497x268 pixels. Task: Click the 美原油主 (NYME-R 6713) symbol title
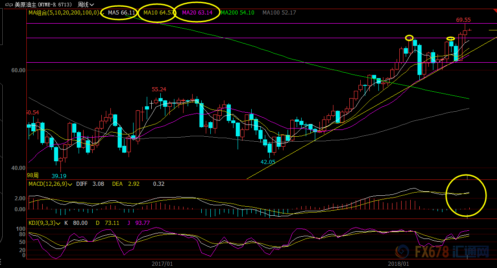pyautogui.click(x=44, y=5)
